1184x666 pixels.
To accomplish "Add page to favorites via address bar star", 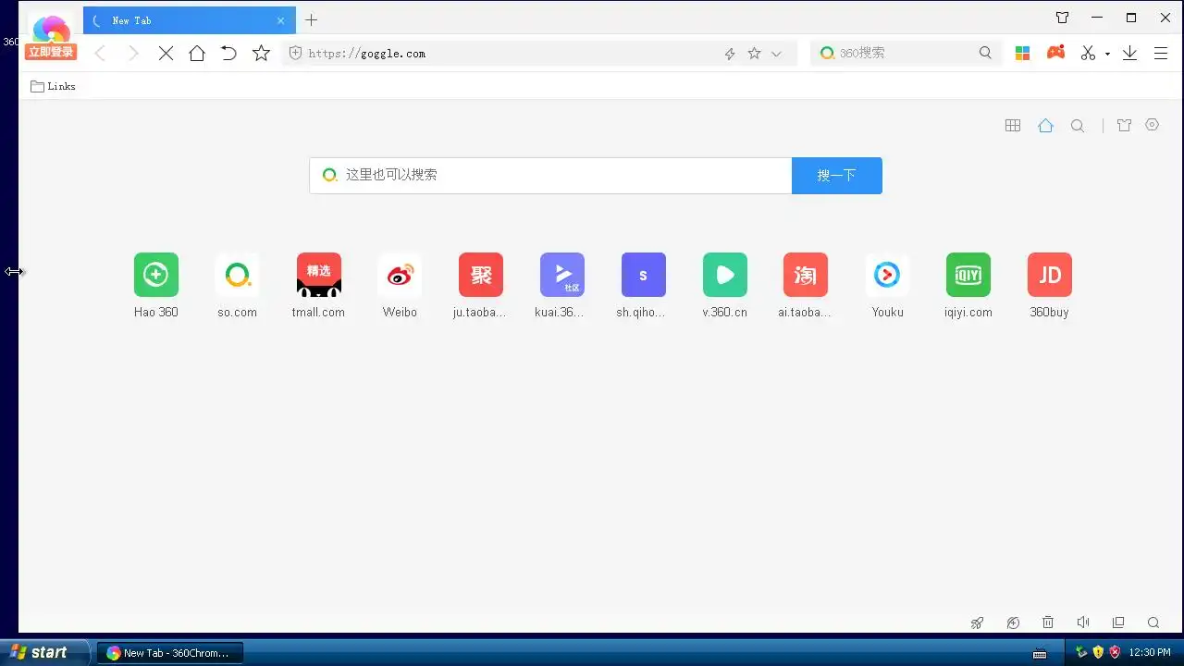I will point(754,54).
